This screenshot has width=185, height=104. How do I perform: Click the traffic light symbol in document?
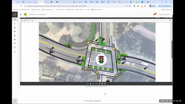[101, 60]
